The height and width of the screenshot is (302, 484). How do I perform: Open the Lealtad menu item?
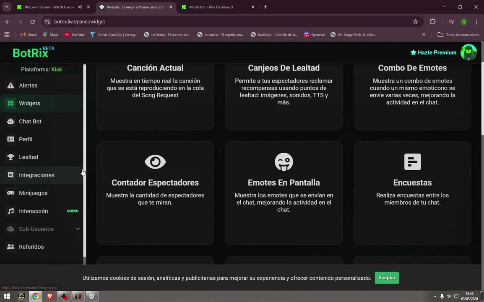click(x=42, y=157)
